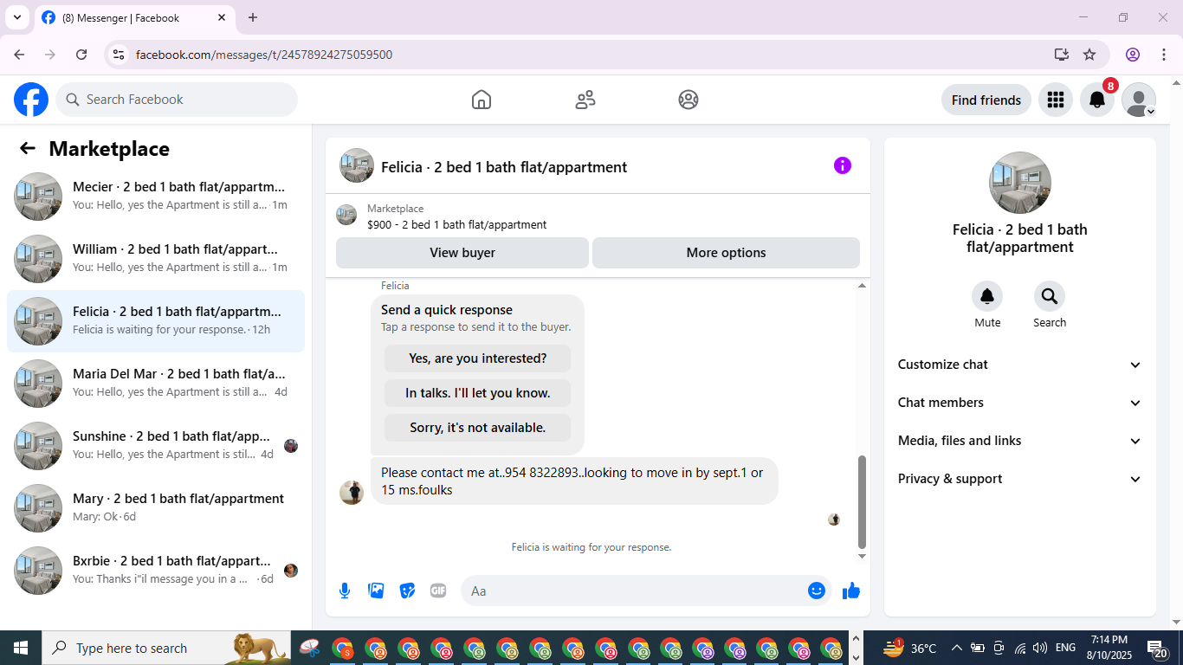Open the apps grid menu icon
This screenshot has width=1183, height=665.
click(1055, 100)
